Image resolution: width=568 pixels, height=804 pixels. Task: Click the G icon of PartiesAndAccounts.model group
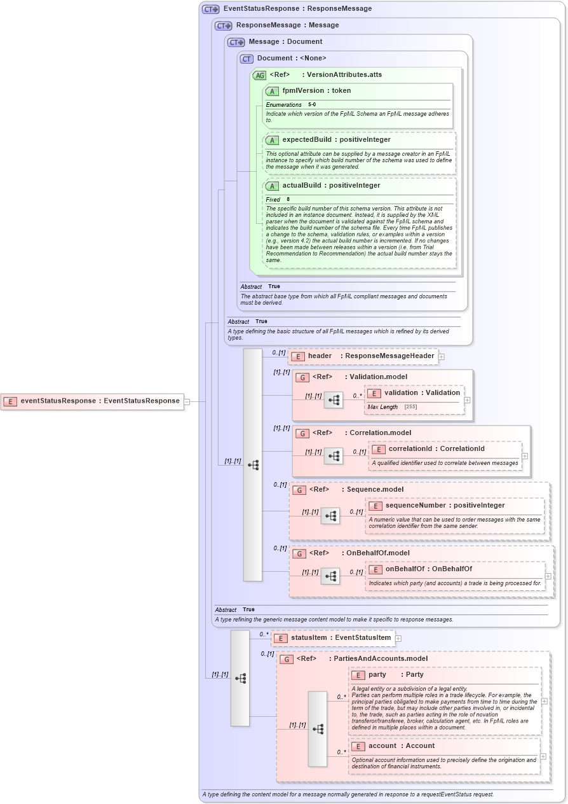[287, 659]
